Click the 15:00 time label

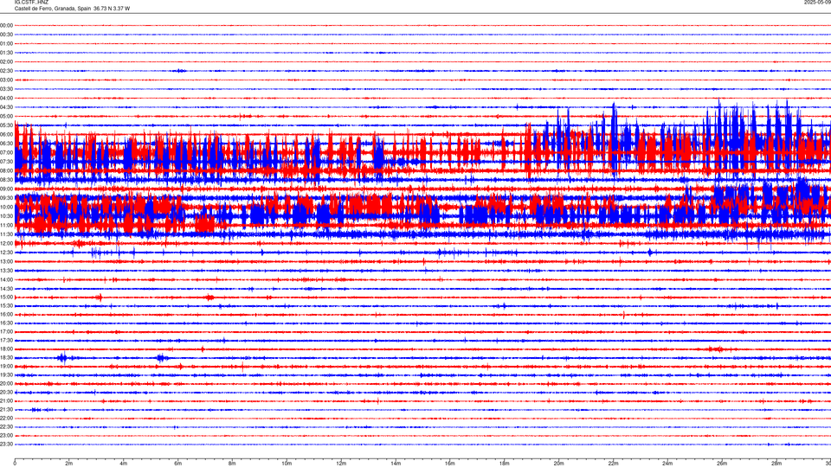coord(6,297)
